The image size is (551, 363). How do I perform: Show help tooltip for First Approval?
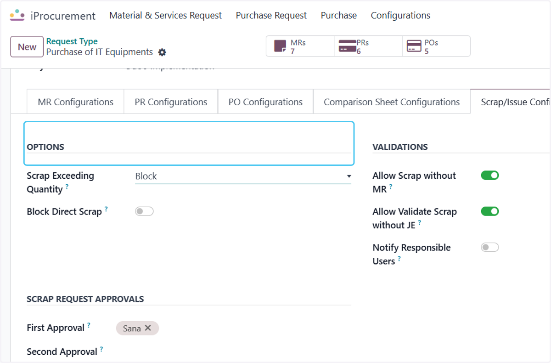point(89,325)
